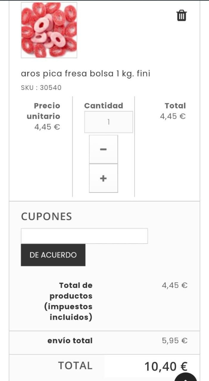Select the TOTAL amount of 10,40 €

tap(166, 366)
